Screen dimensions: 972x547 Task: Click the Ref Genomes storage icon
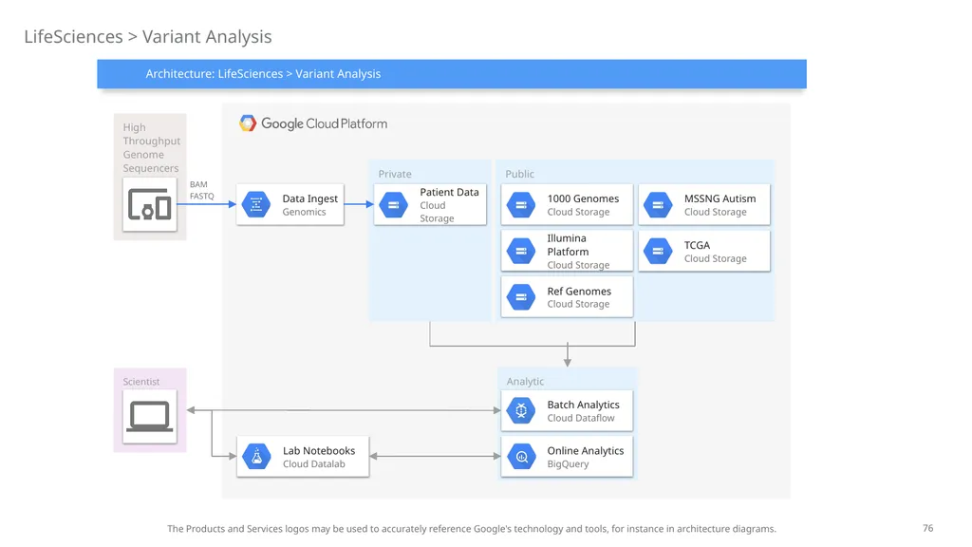click(x=521, y=297)
